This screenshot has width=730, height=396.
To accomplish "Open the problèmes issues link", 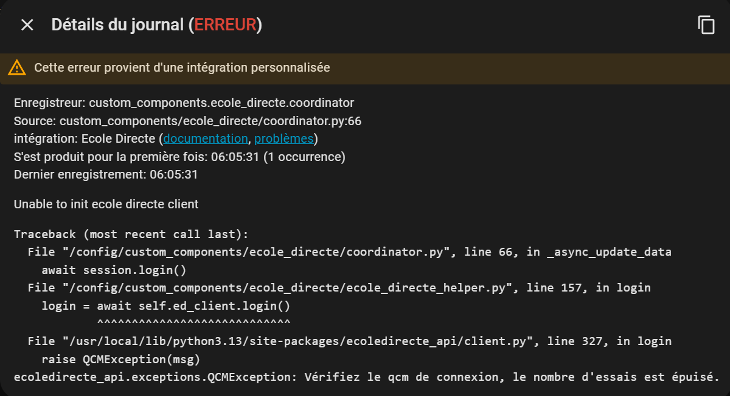I will 283,138.
